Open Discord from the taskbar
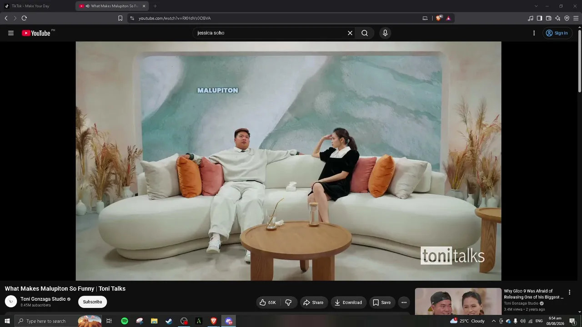The height and width of the screenshot is (327, 582). (229, 321)
